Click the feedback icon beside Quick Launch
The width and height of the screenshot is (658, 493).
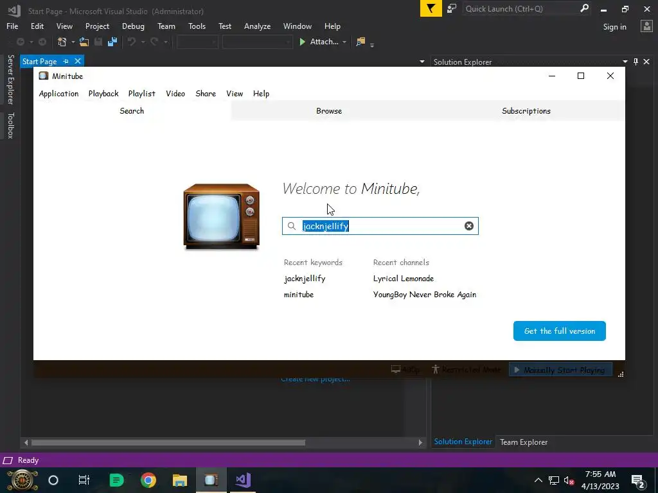click(x=452, y=8)
